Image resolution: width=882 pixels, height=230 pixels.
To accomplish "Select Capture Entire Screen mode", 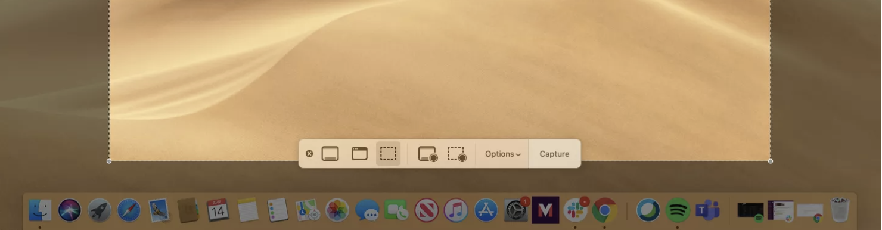I will [x=330, y=154].
